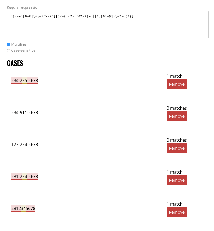Click the Regular expression label

[23, 7]
